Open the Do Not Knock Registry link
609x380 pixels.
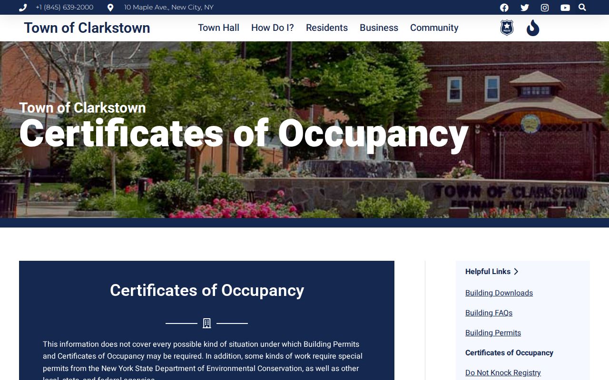pyautogui.click(x=503, y=372)
